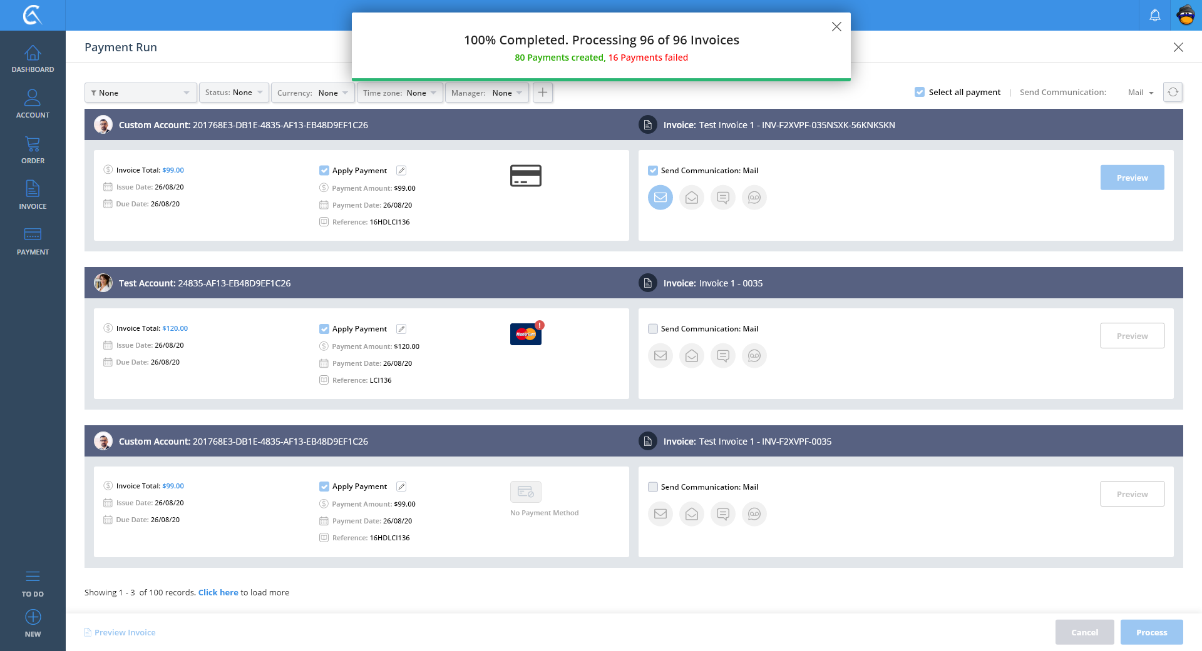This screenshot has width=1202, height=651.
Task: Edit Apply Payment pencil icon for $120.00 invoice
Action: coord(401,329)
